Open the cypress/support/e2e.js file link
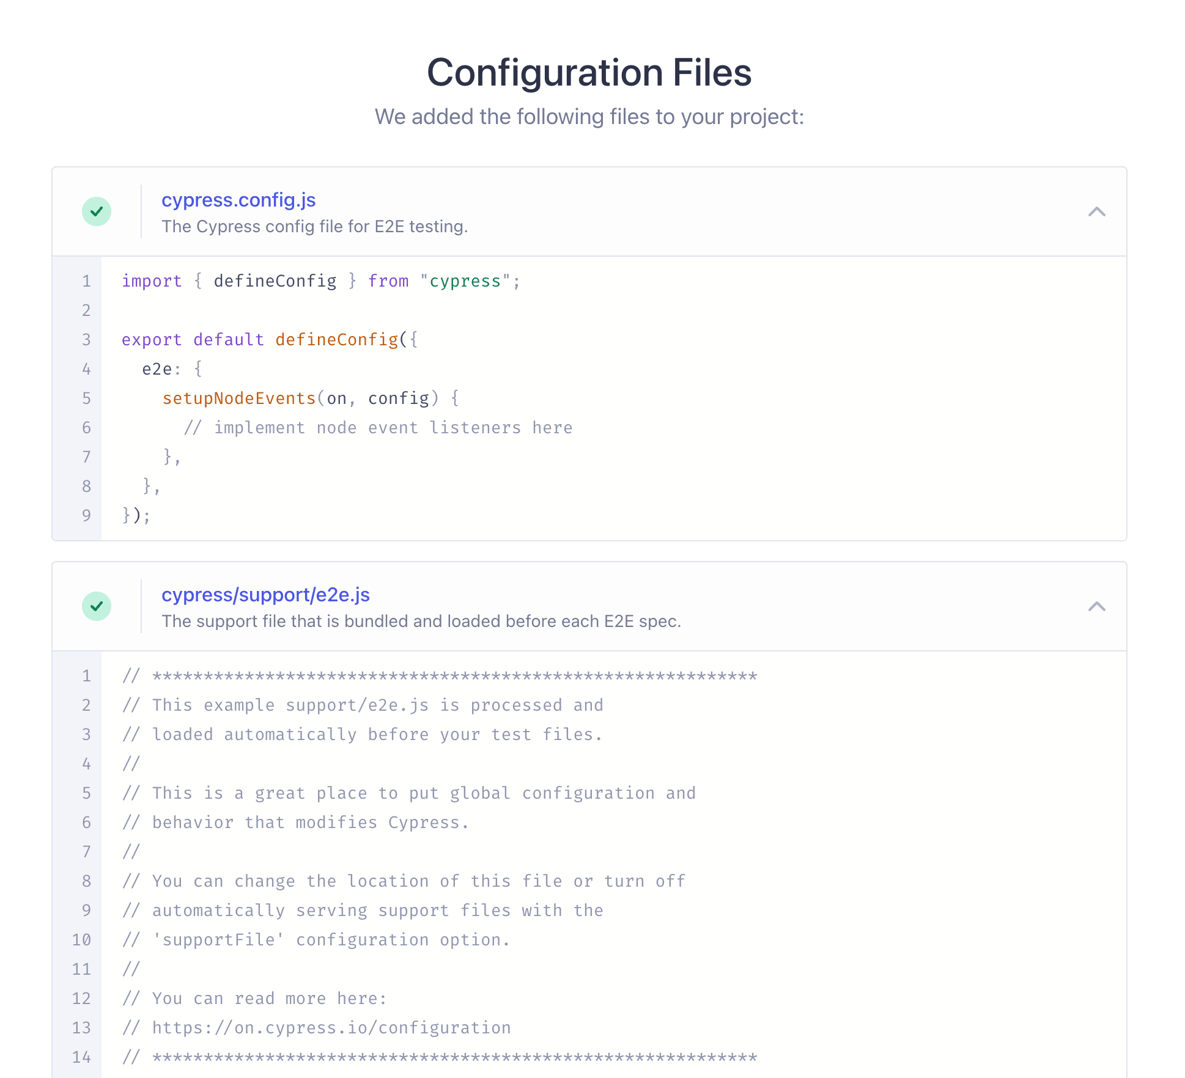The image size is (1185, 1078). [x=266, y=595]
